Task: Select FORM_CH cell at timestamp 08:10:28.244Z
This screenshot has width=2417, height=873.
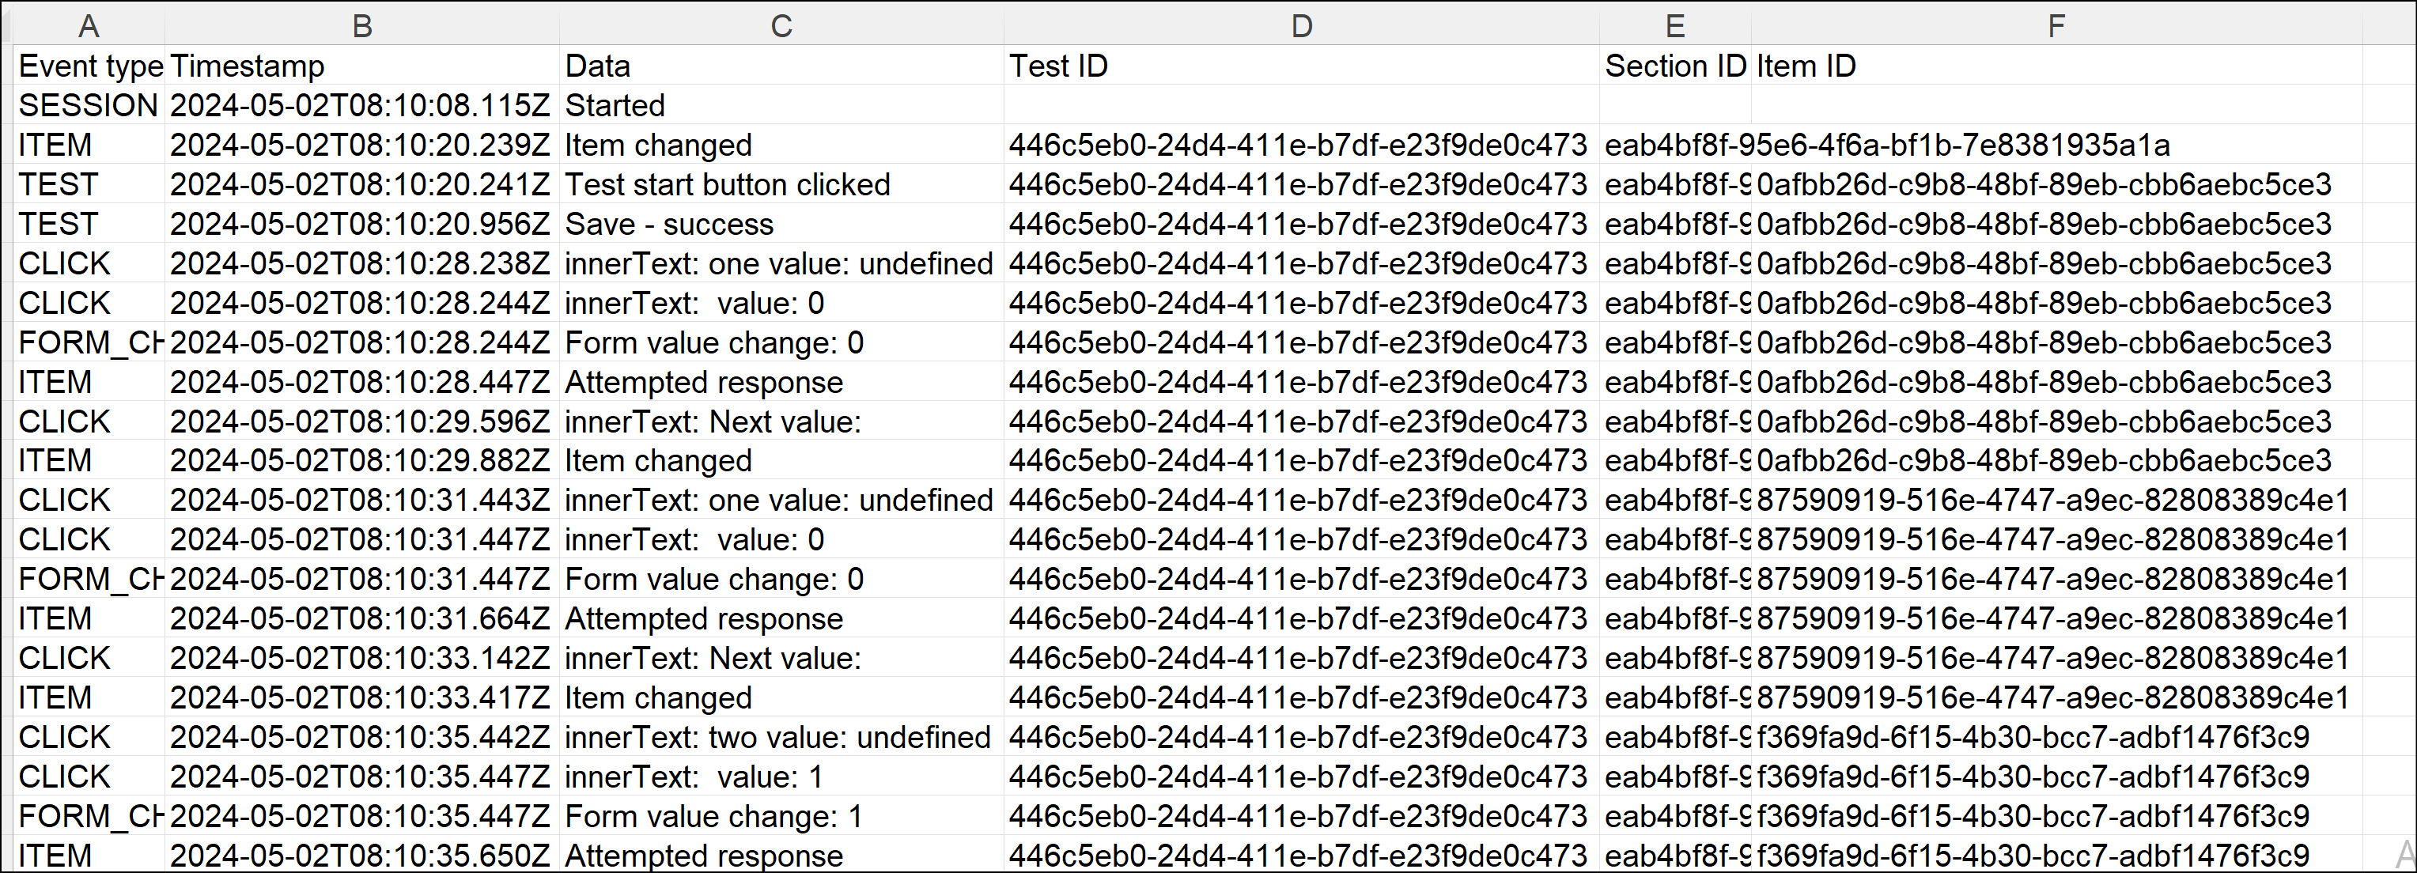Action: (89, 342)
